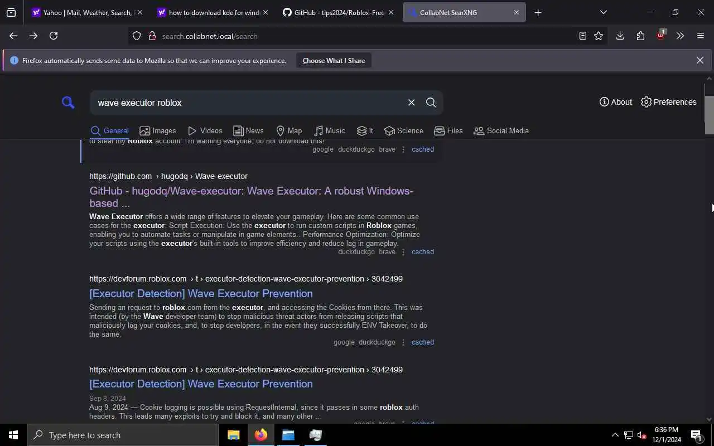The width and height of the screenshot is (714, 446).
Task: Open taskbar clock showing 6:36 PM
Action: pos(667,435)
